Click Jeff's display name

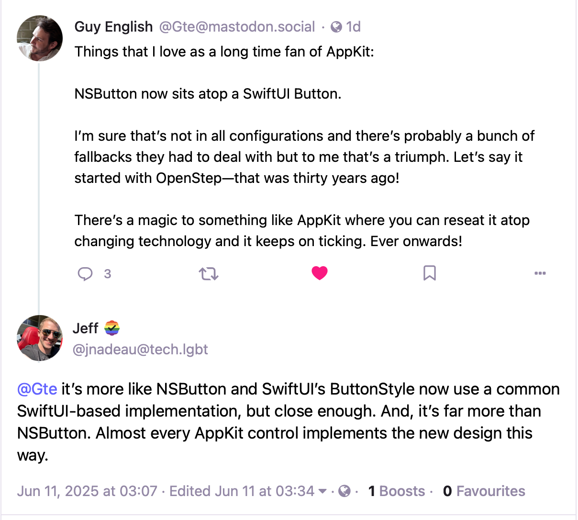(x=86, y=328)
